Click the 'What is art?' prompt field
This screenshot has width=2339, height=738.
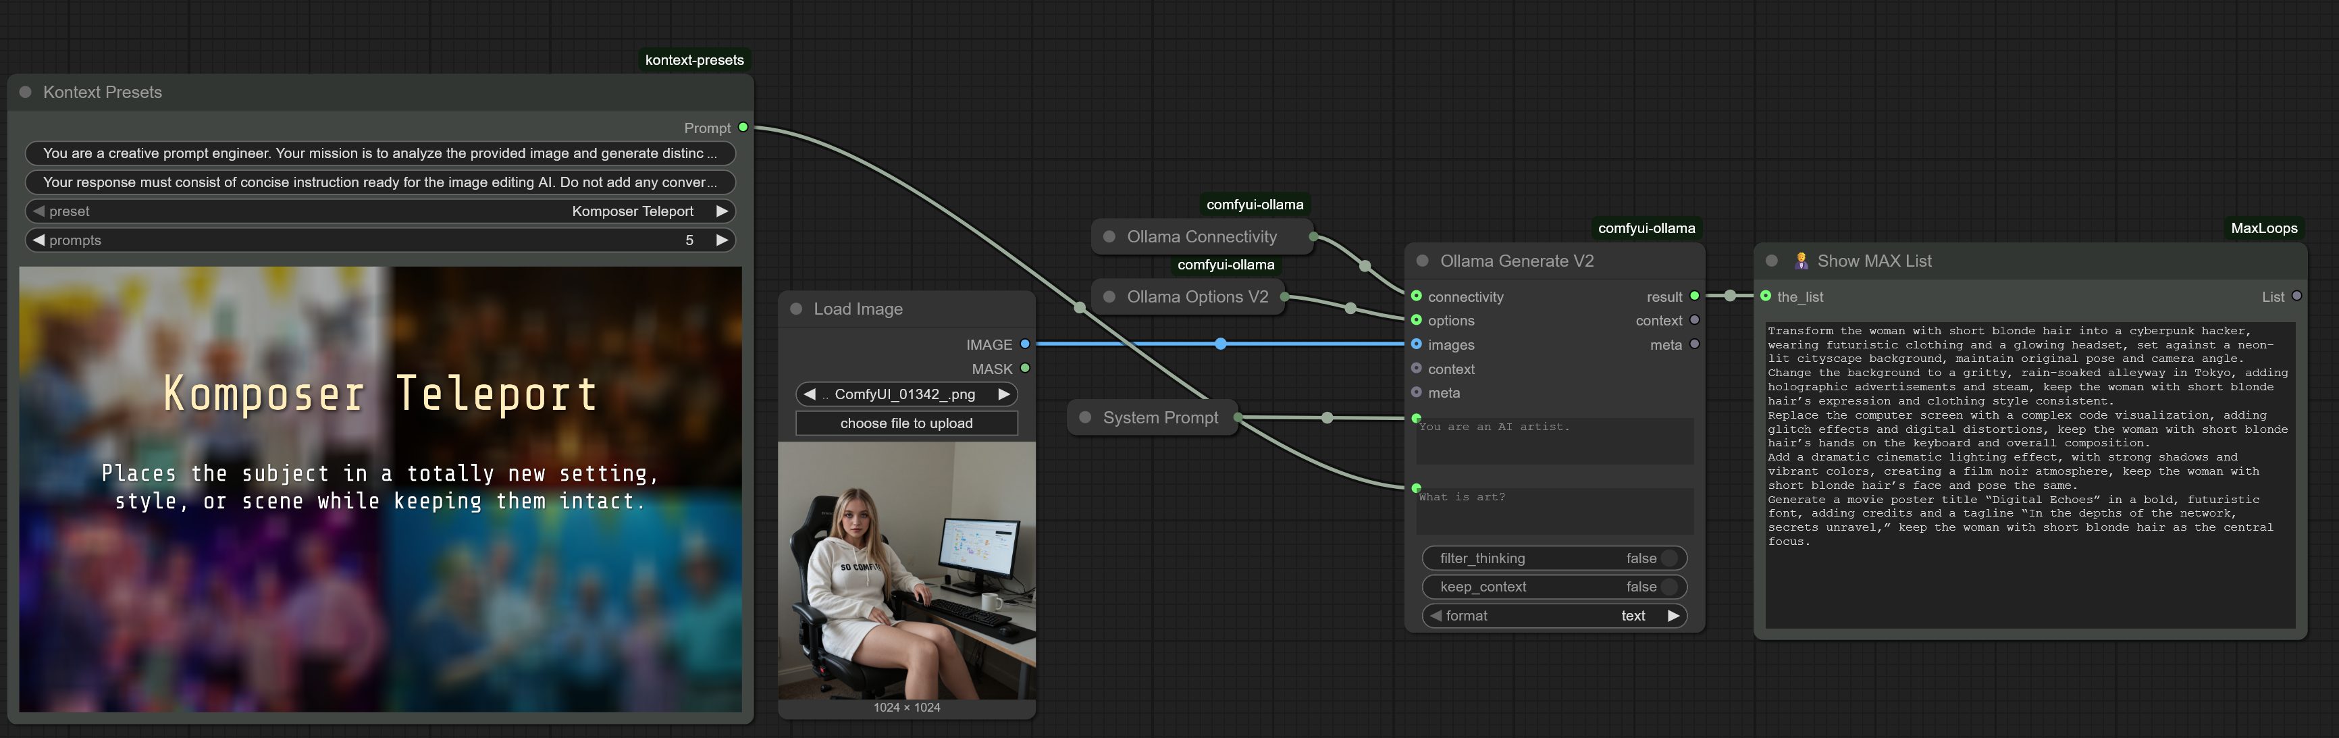pyautogui.click(x=1554, y=511)
